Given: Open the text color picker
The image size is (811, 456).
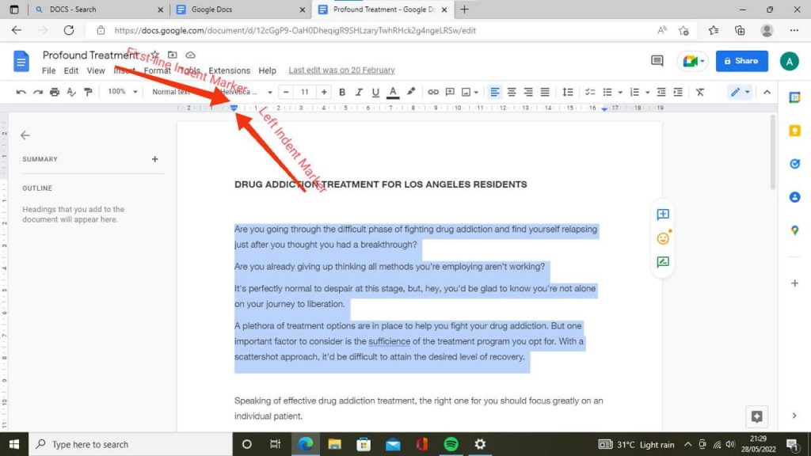Looking at the screenshot, I should coord(392,91).
